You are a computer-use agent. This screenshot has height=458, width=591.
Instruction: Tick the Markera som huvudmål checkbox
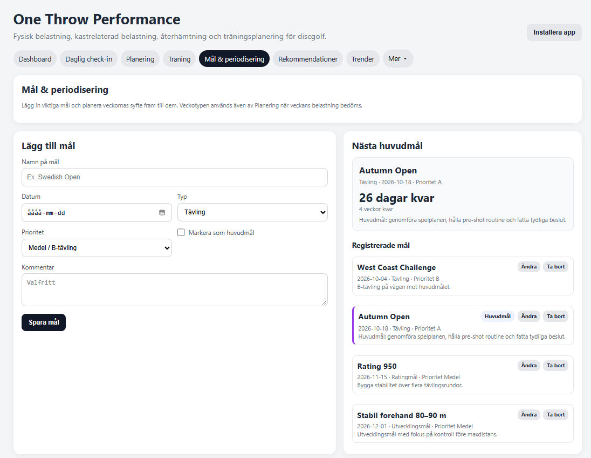coord(181,233)
